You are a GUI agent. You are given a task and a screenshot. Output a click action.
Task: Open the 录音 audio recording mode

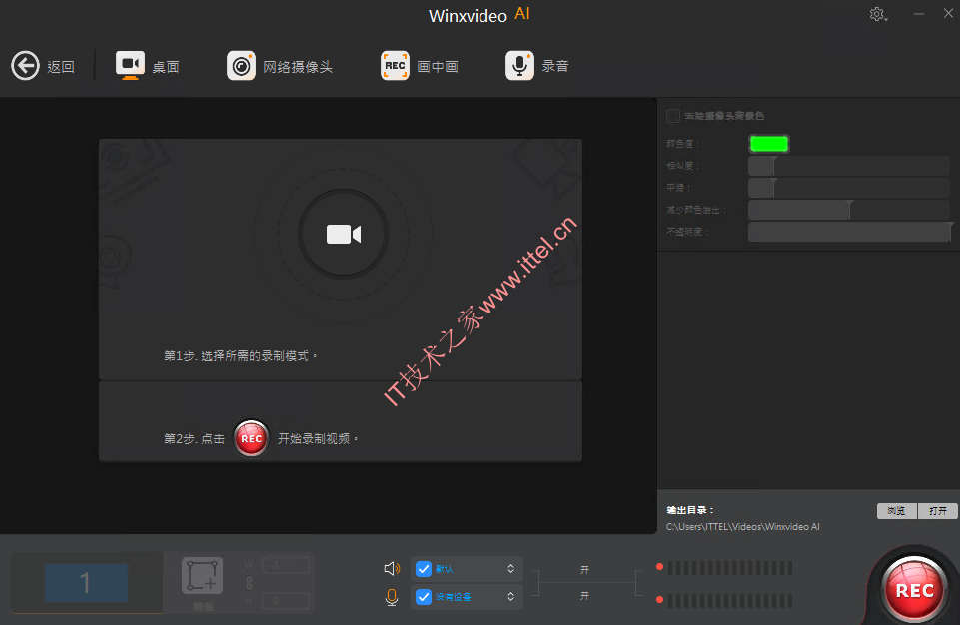coord(537,66)
